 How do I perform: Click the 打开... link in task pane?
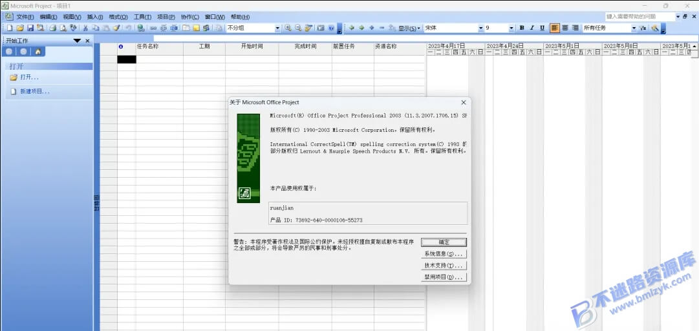point(30,77)
